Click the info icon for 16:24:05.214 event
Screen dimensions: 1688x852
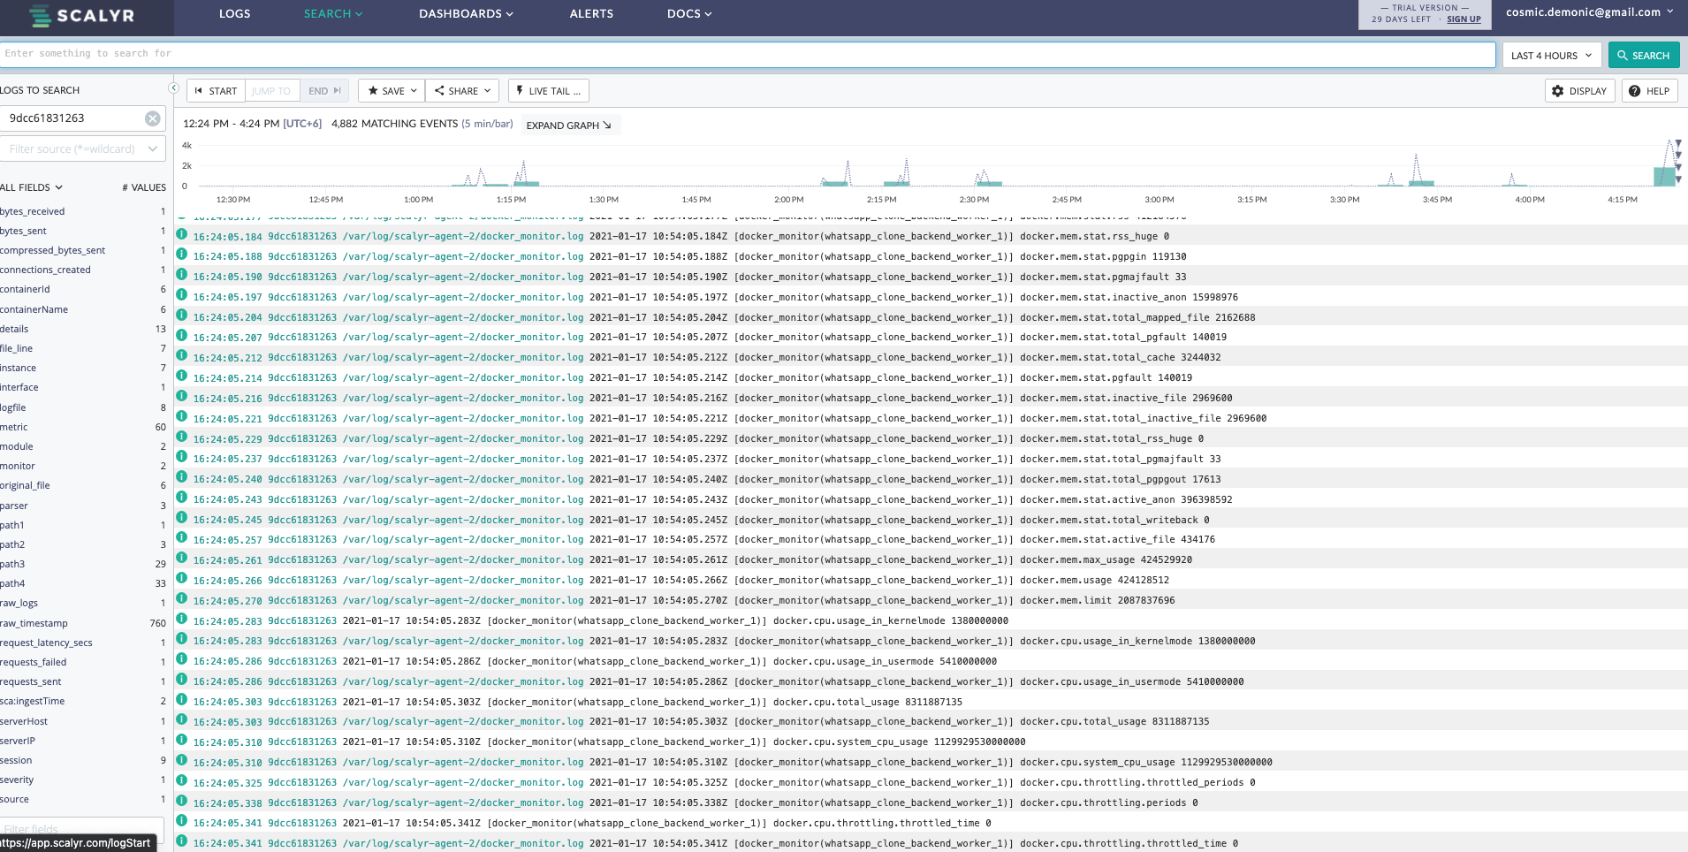[182, 376]
